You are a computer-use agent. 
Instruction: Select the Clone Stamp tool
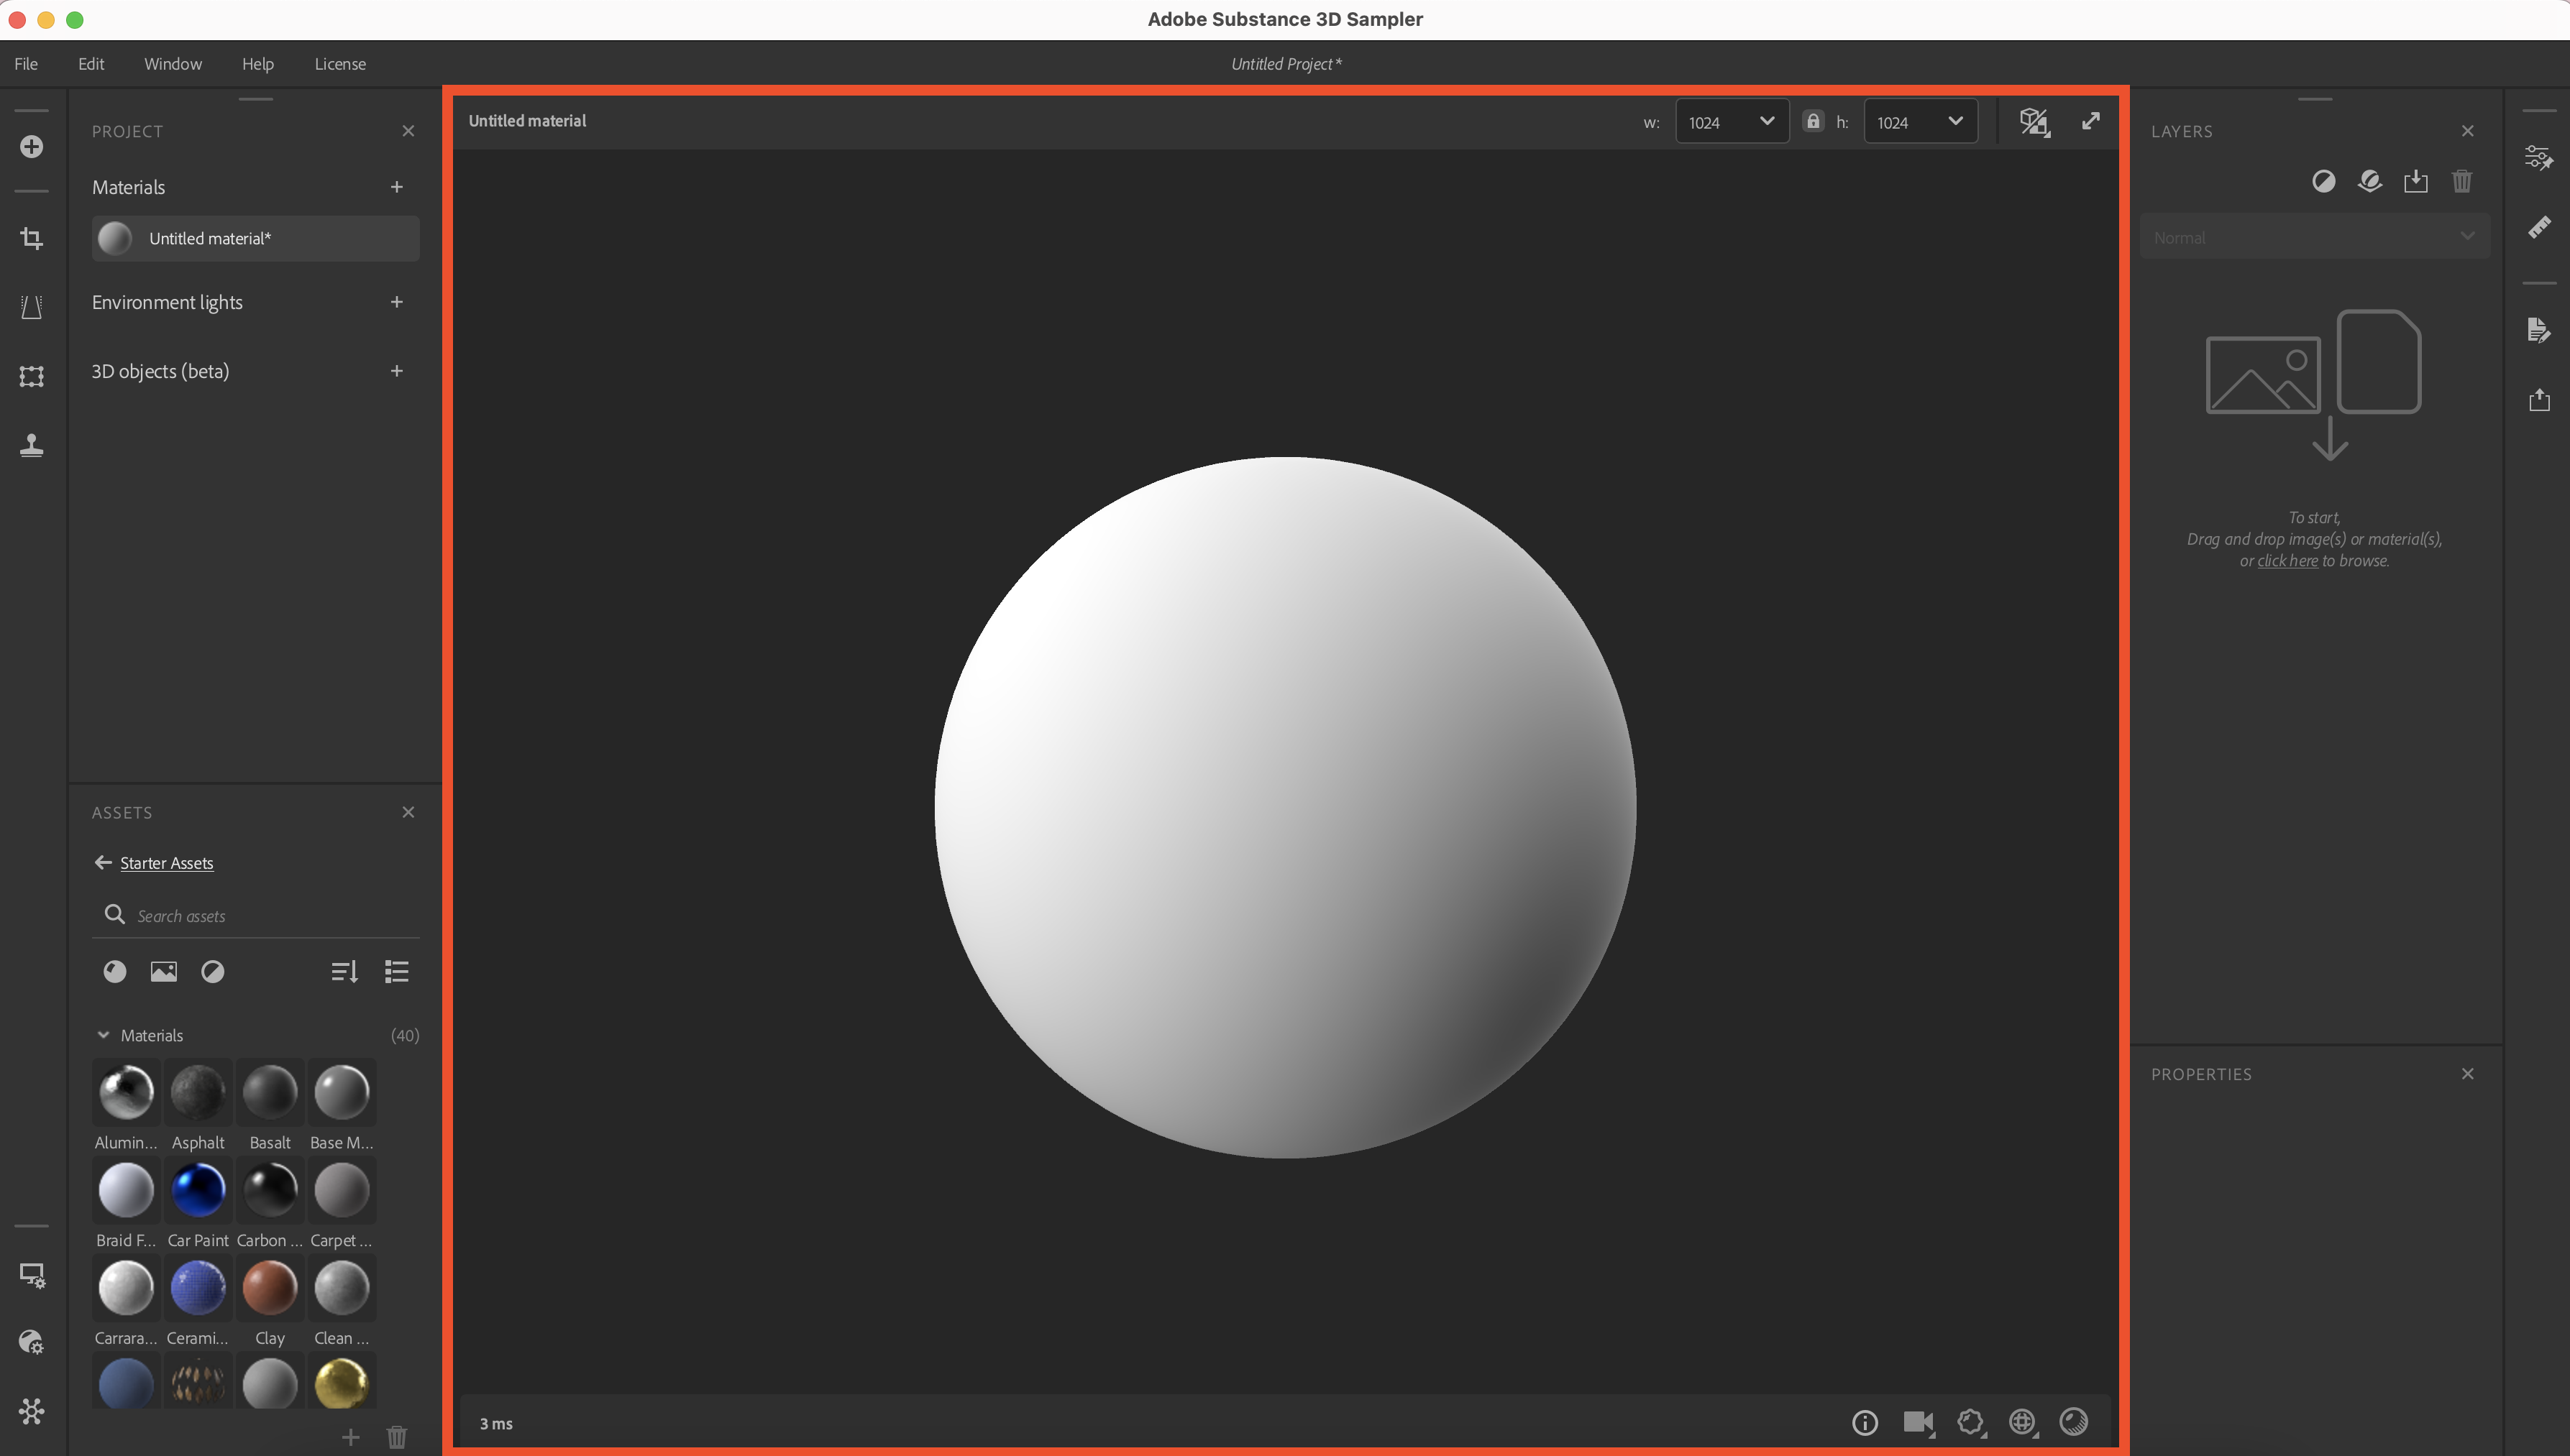(31, 445)
